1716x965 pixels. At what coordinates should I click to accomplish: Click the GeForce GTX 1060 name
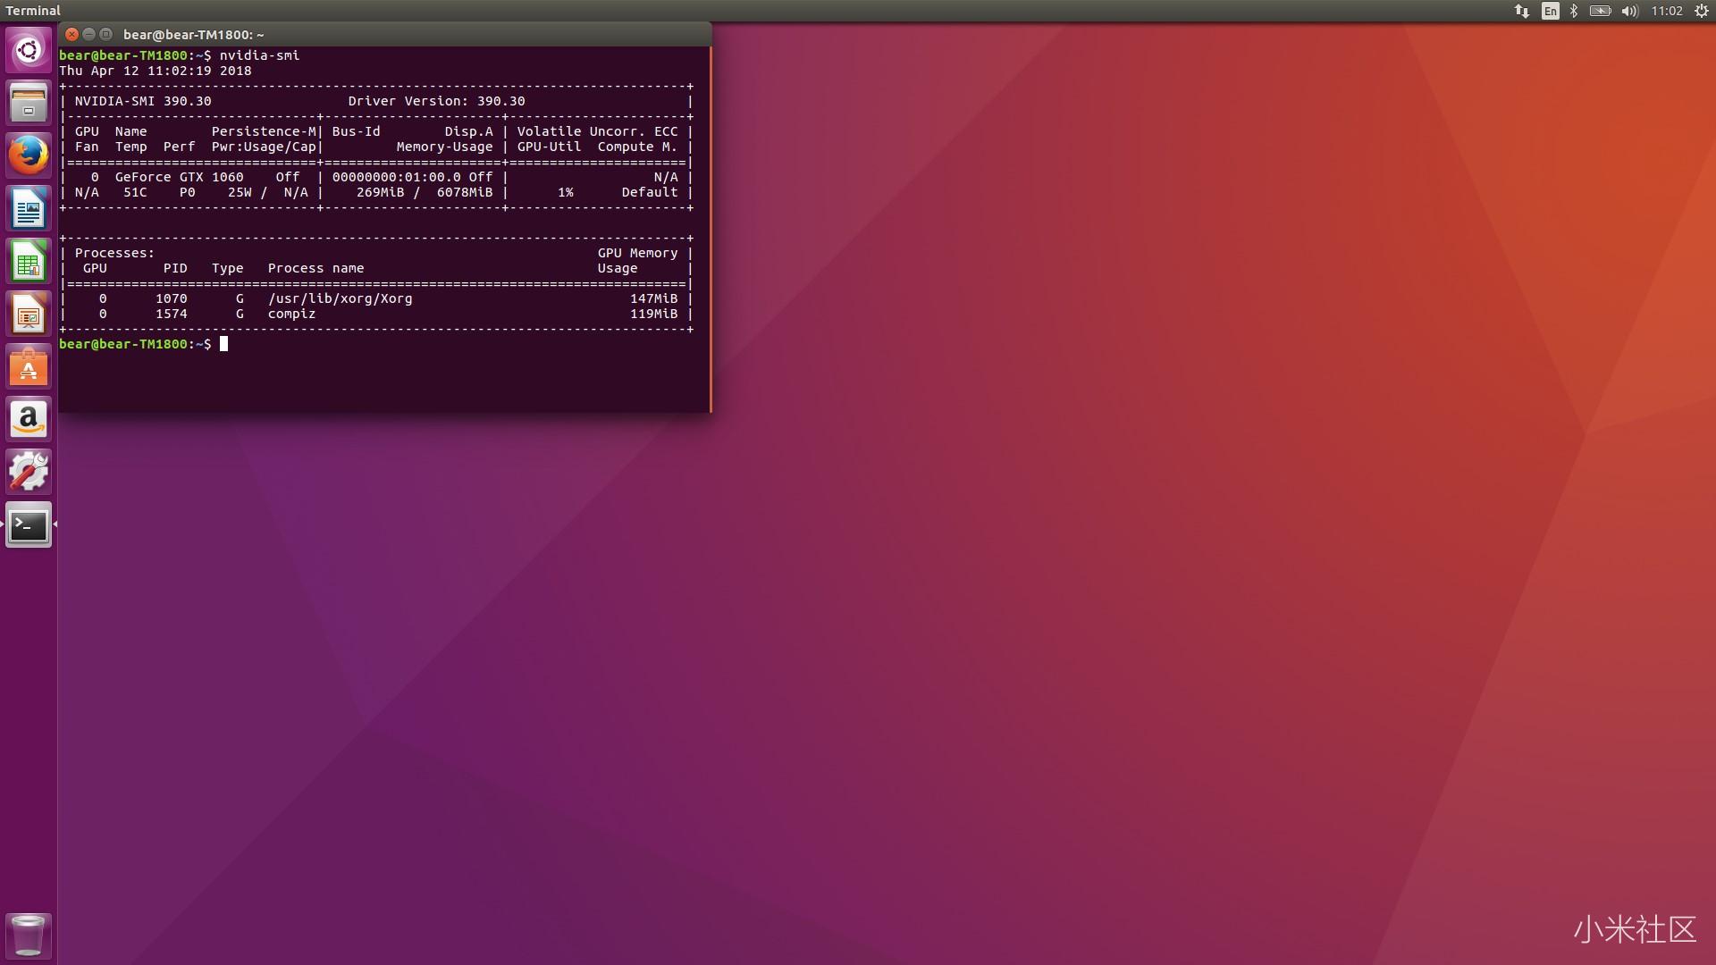click(x=179, y=177)
